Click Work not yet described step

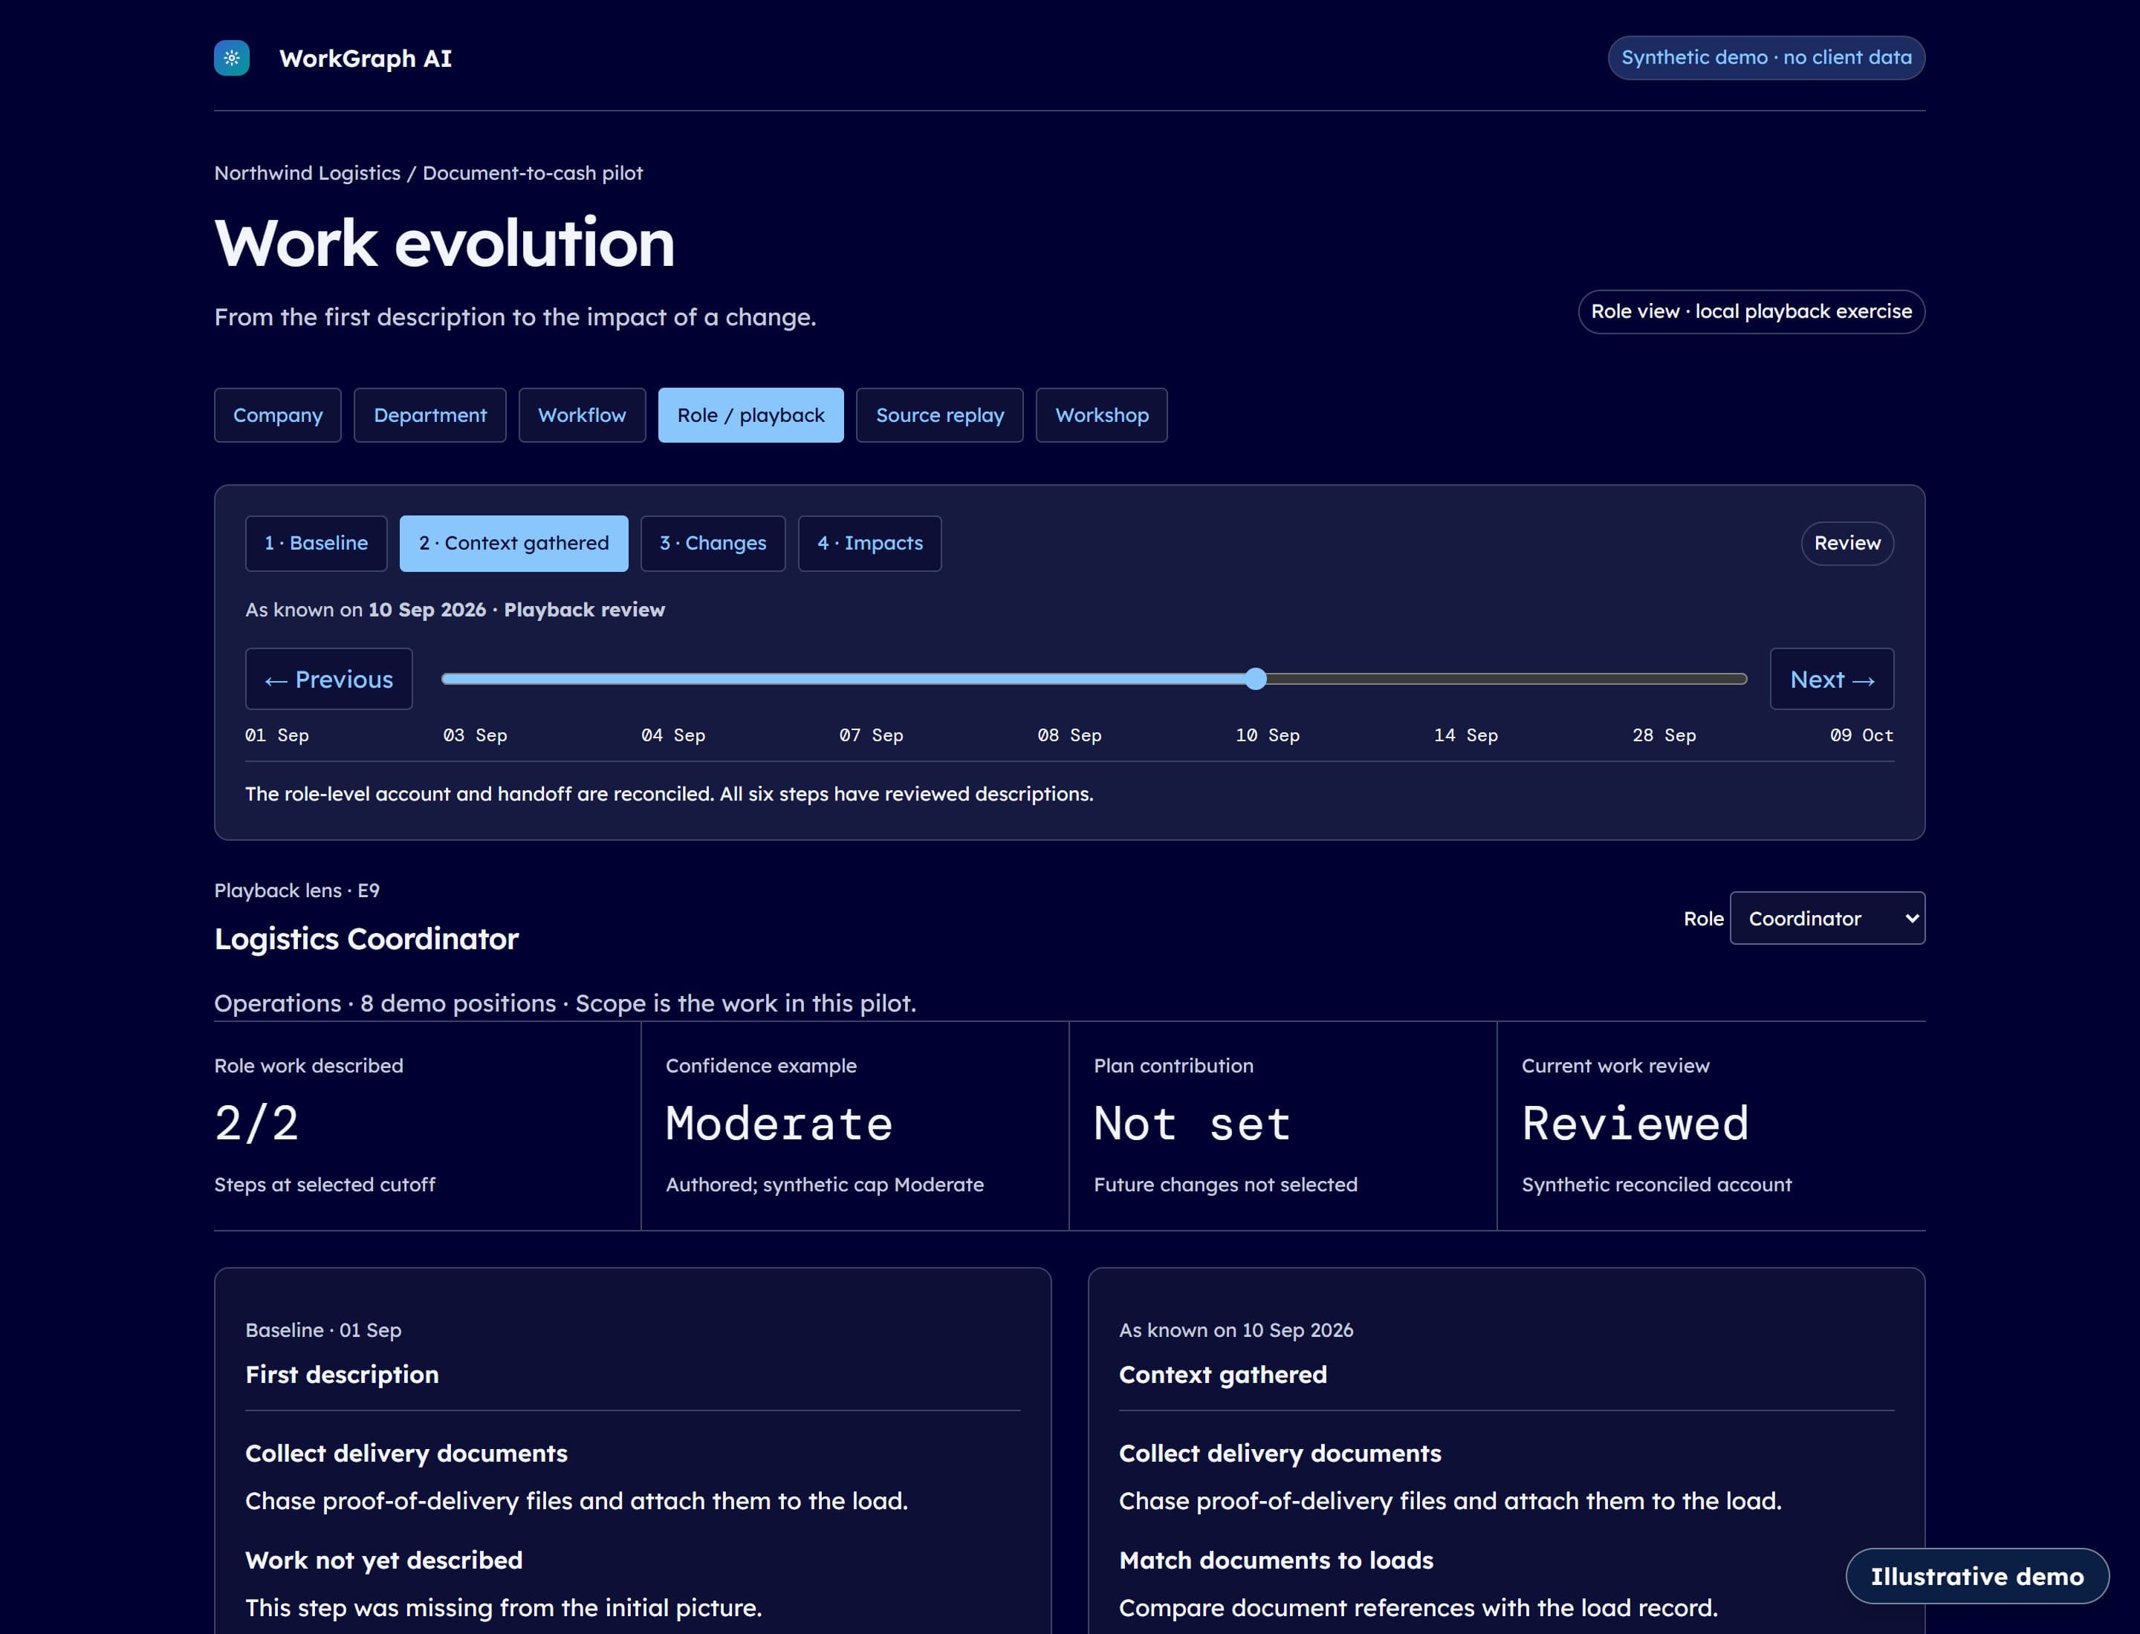click(383, 1560)
